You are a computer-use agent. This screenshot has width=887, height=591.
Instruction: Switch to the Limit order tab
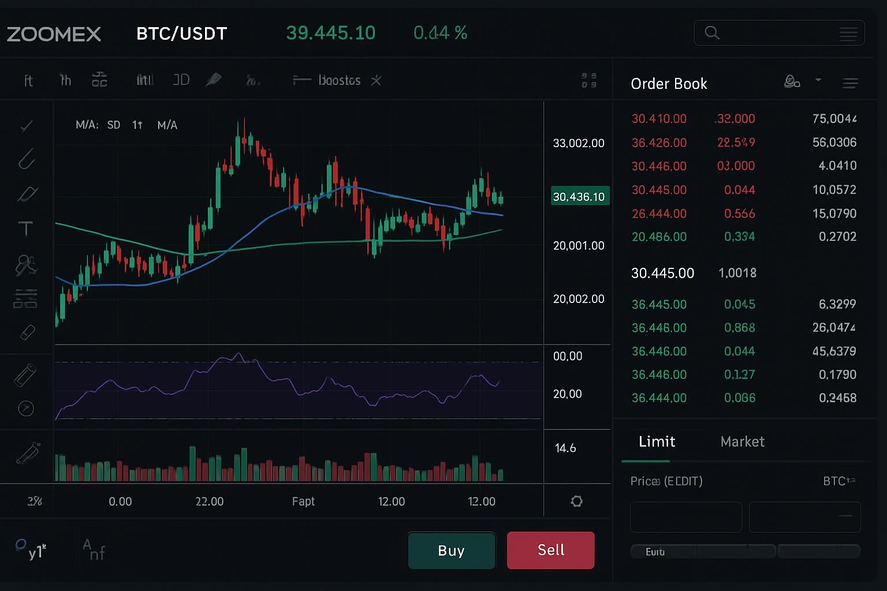pos(657,442)
